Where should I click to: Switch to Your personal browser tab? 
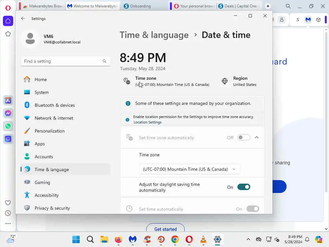(x=194, y=6)
